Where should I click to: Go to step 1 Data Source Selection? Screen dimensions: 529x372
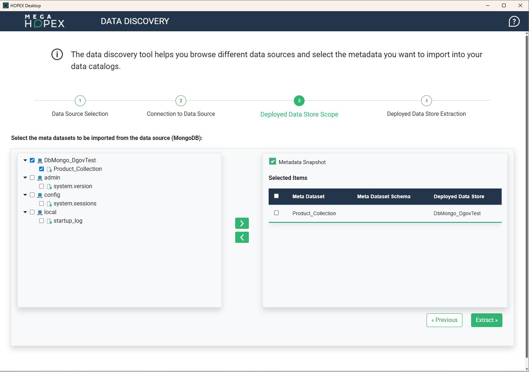click(80, 101)
